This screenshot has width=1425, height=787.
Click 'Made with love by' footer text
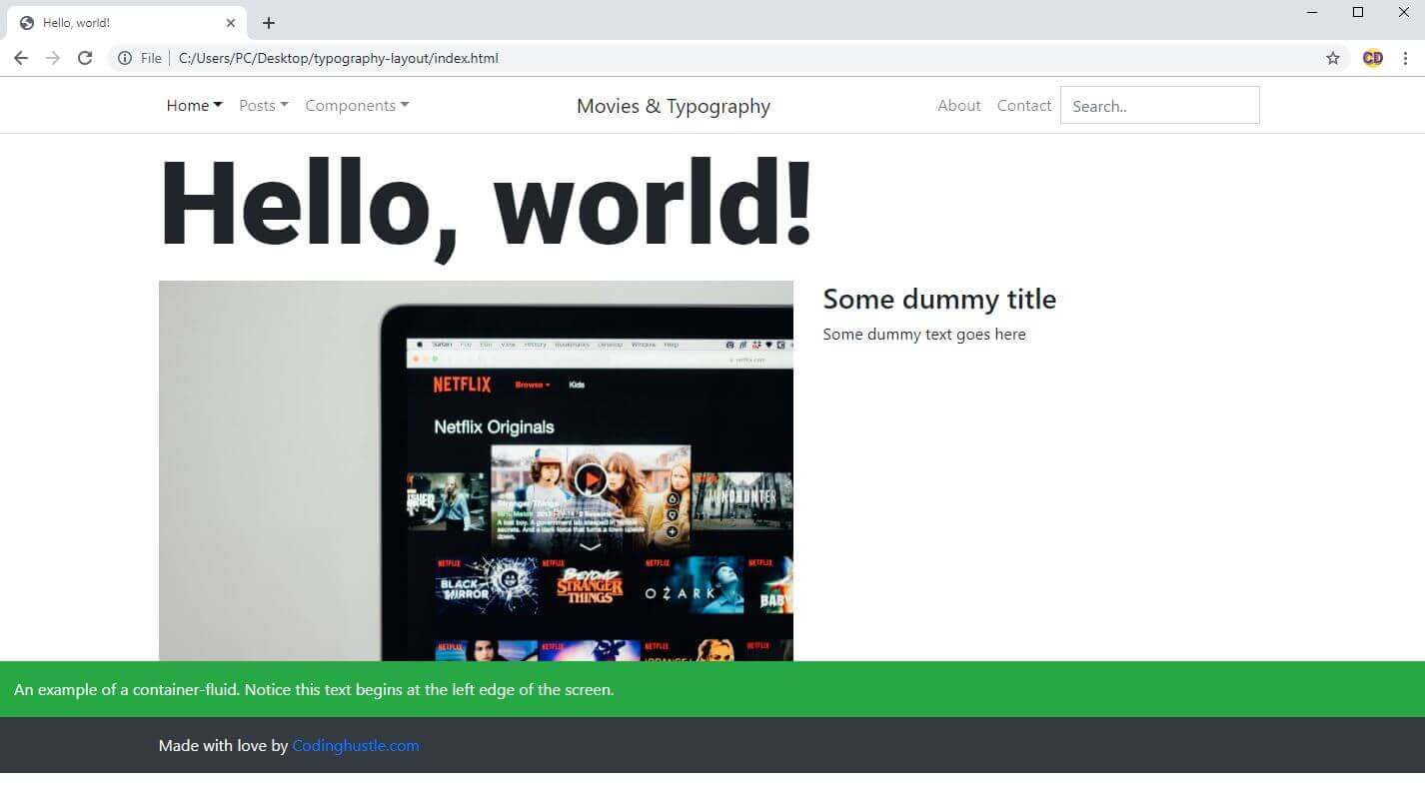tap(223, 745)
